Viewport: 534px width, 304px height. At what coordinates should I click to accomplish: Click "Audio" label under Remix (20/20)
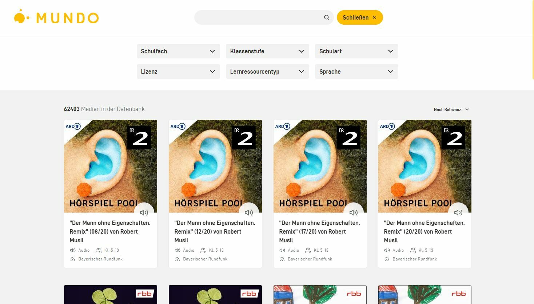point(398,250)
